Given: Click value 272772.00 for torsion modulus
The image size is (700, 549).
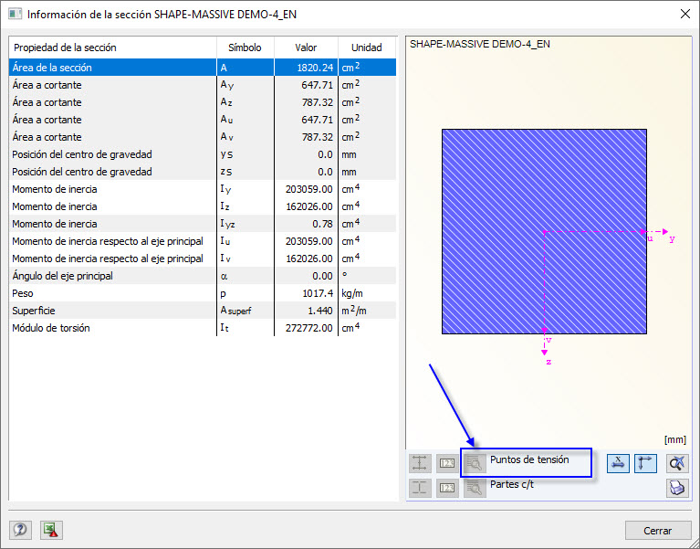Looking at the screenshot, I should tap(308, 328).
